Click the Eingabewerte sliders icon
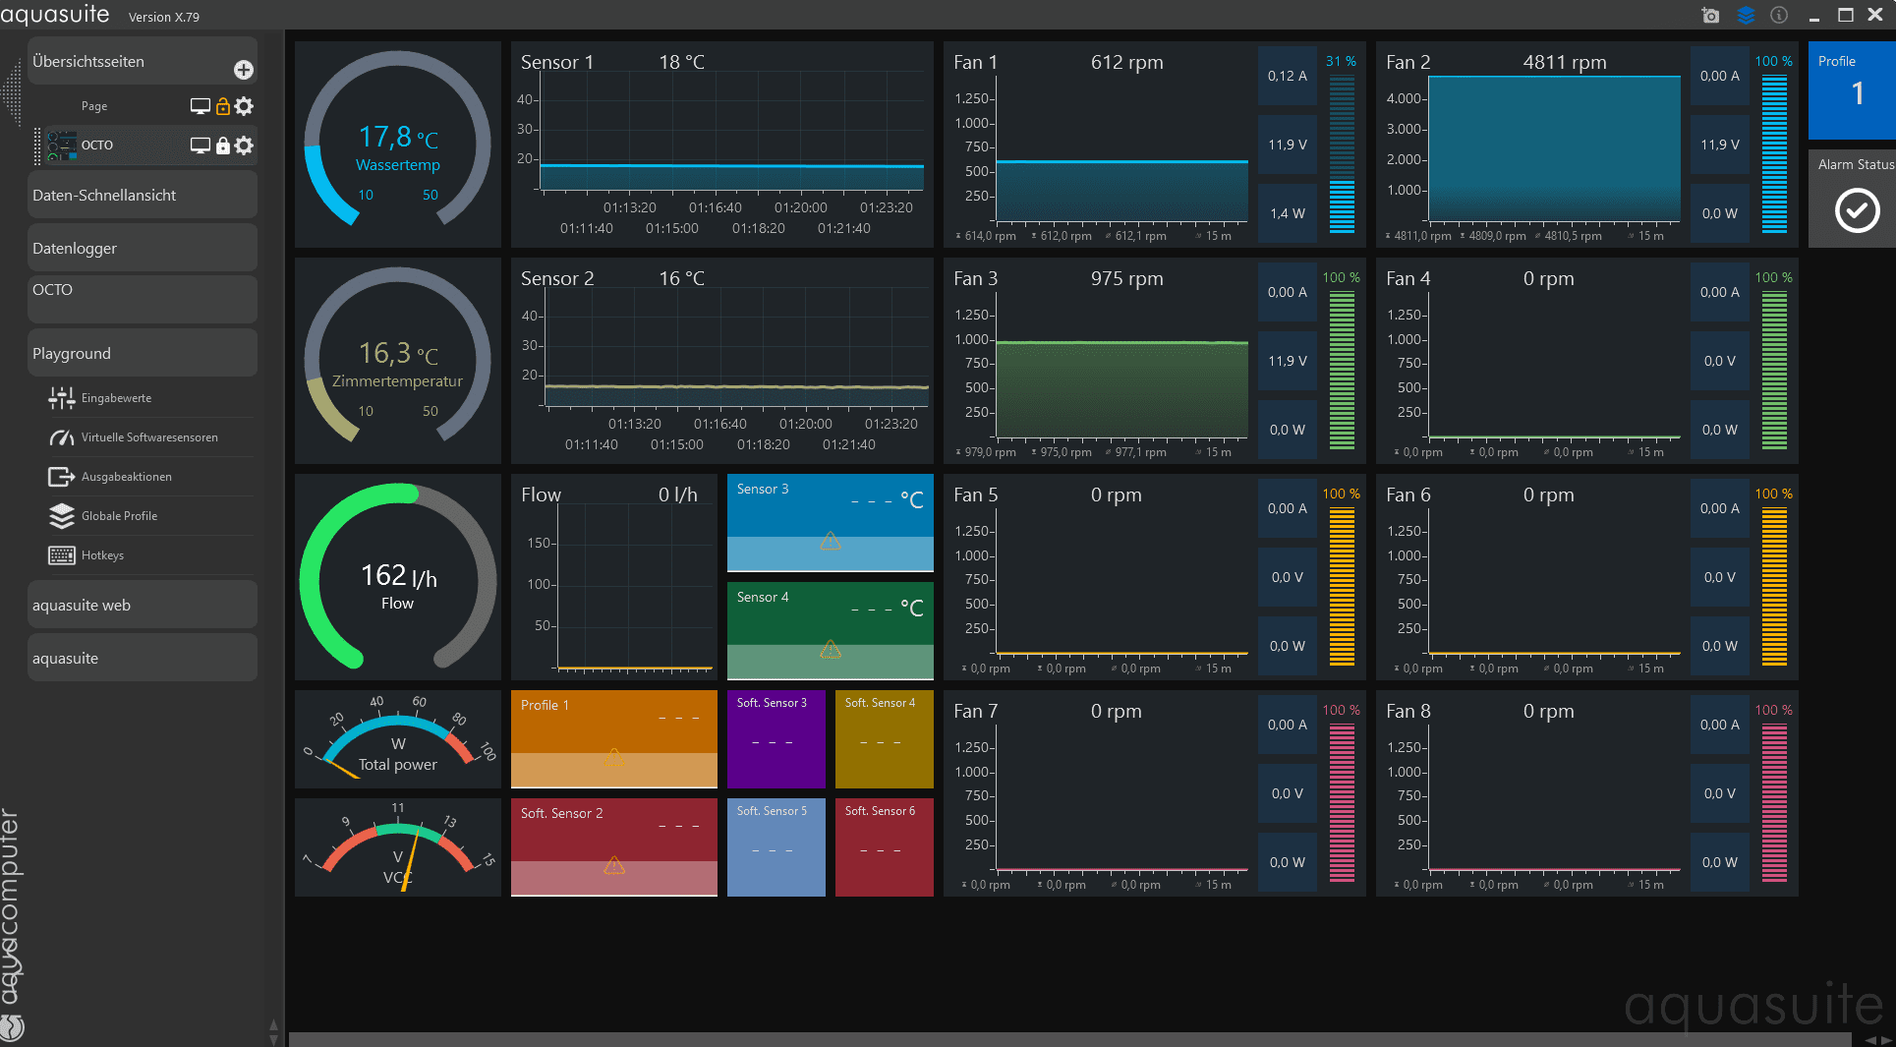Image resolution: width=1896 pixels, height=1047 pixels. point(62,398)
